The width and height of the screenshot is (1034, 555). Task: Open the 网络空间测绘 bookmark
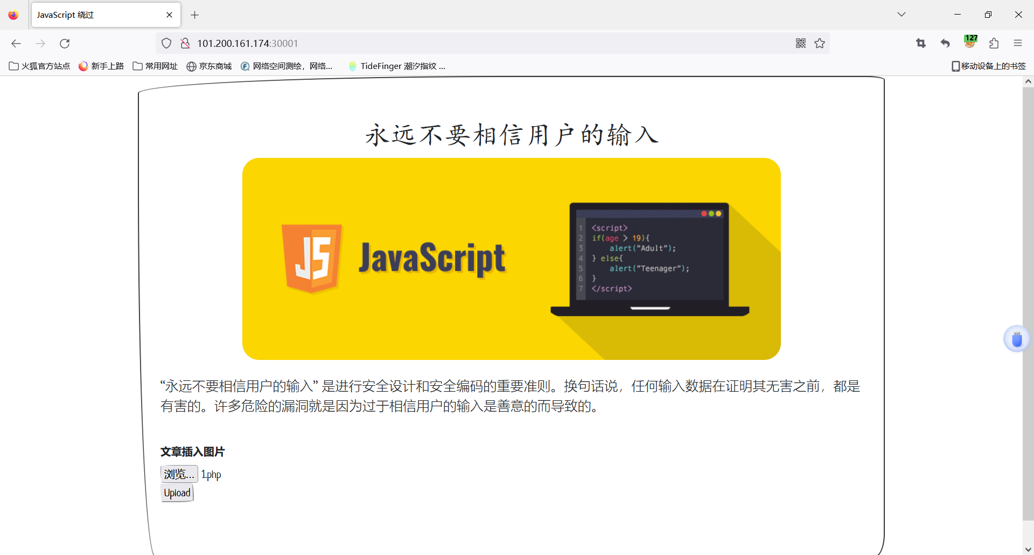[x=287, y=66]
